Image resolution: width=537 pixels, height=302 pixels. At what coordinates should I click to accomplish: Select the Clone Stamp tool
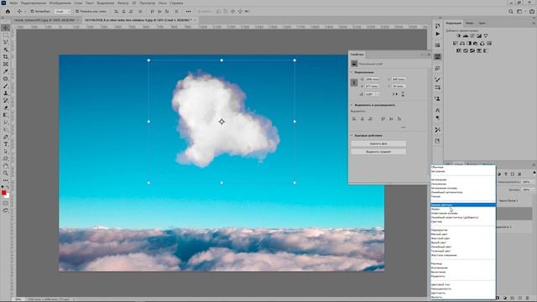tap(6, 93)
